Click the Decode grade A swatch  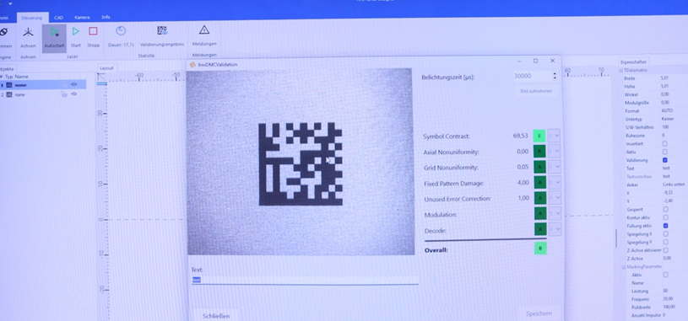tap(540, 229)
